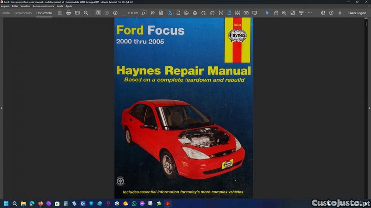Expand the left navigation pane arrow

[x=1, y=108]
